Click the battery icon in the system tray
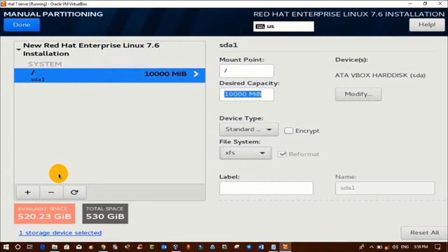Viewport: 448px width, 252px height. pyautogui.click(x=379, y=247)
